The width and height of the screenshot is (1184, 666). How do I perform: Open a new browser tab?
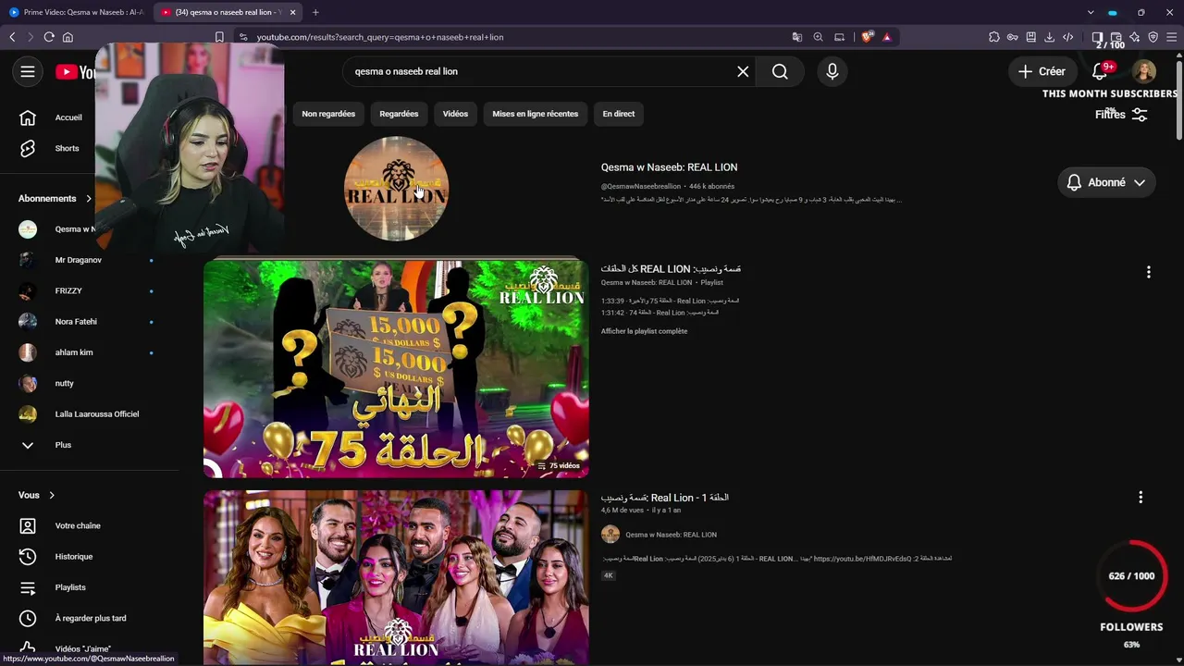pyautogui.click(x=315, y=12)
